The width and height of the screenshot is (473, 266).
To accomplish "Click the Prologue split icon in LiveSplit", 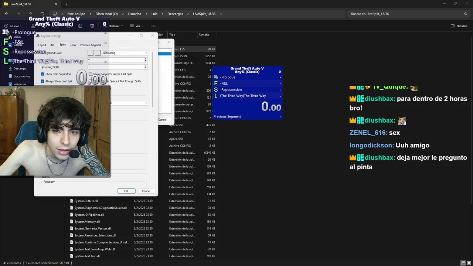I will [216, 77].
